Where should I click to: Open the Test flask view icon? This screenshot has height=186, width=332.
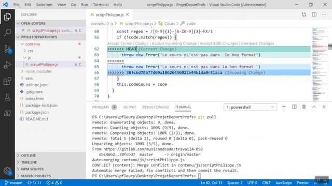[x=7, y=97]
